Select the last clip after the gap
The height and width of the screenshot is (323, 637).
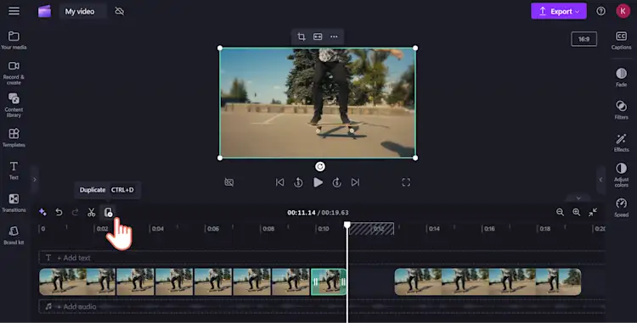point(488,281)
